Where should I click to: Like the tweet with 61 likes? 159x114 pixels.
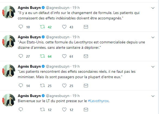(64, 56)
